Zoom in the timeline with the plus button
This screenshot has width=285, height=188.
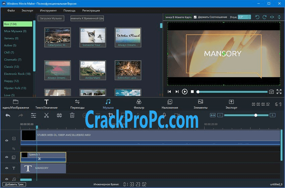[273, 115]
